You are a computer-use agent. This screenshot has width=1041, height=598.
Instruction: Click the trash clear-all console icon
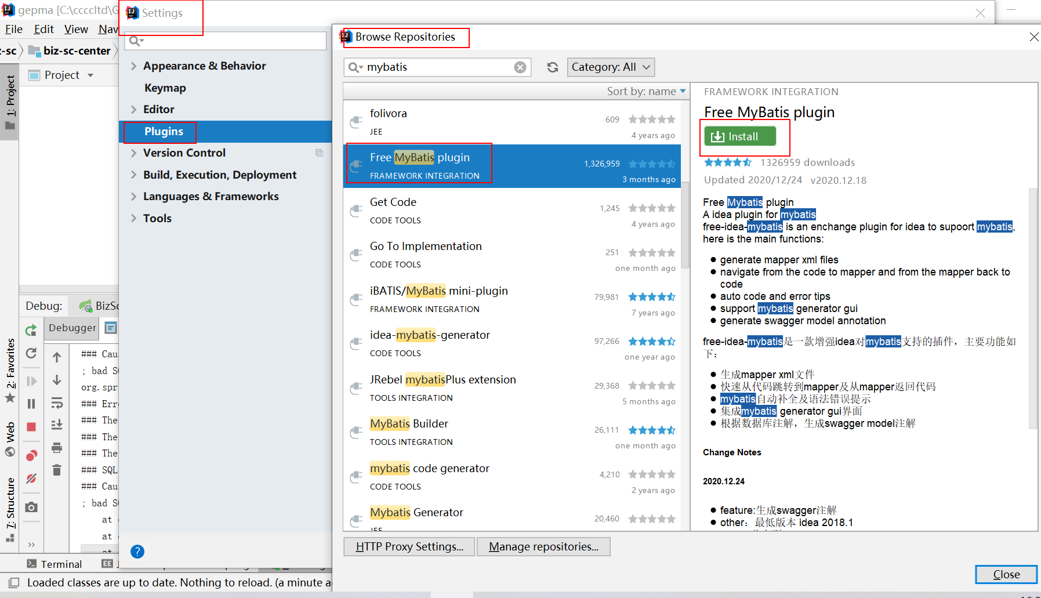tap(57, 470)
